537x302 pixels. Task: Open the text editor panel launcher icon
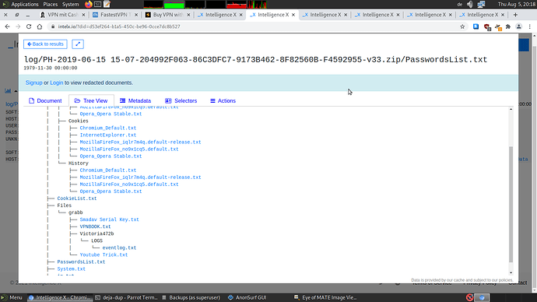[x=107, y=4]
